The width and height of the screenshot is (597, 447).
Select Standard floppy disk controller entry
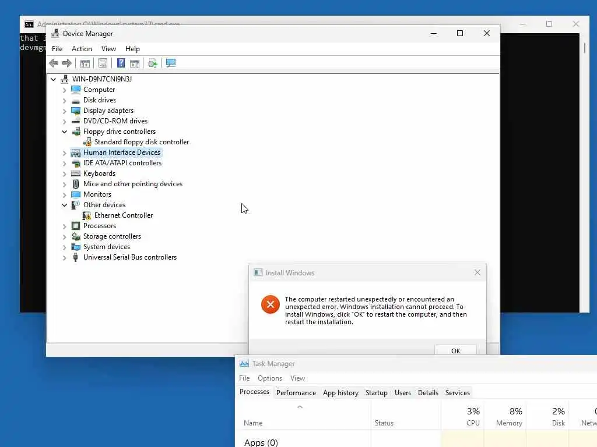(141, 142)
